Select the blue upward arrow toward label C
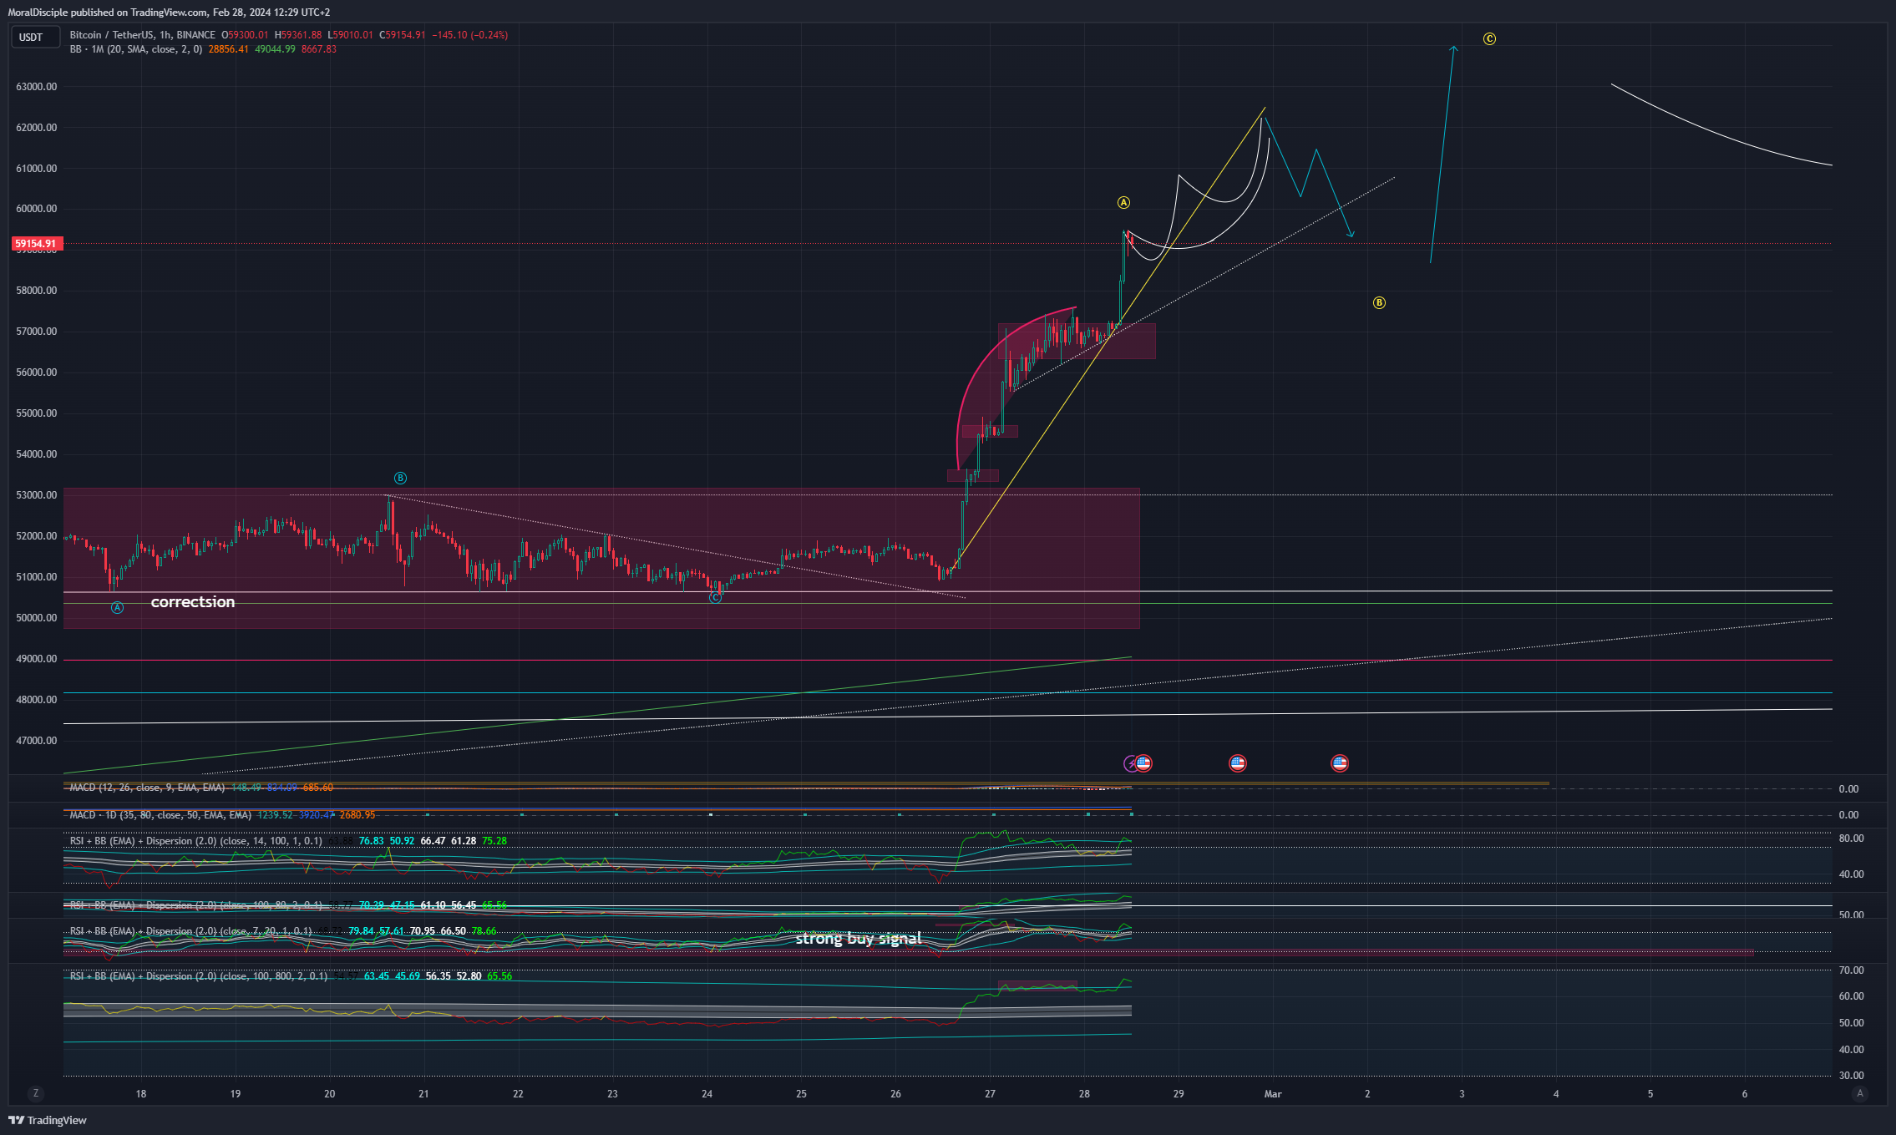Viewport: 1896px width, 1135px height. click(1443, 155)
